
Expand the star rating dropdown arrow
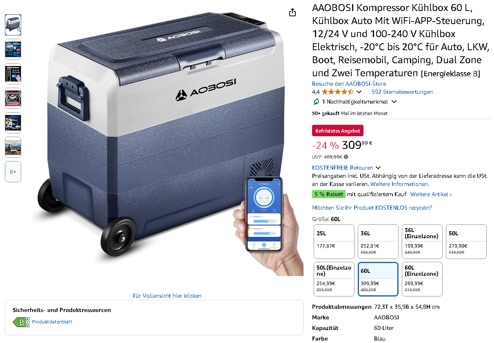pyautogui.click(x=359, y=92)
